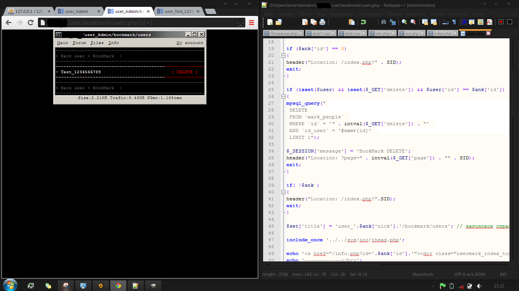
Task: Switch to the index.php editor tab
Action: tap(443, 34)
